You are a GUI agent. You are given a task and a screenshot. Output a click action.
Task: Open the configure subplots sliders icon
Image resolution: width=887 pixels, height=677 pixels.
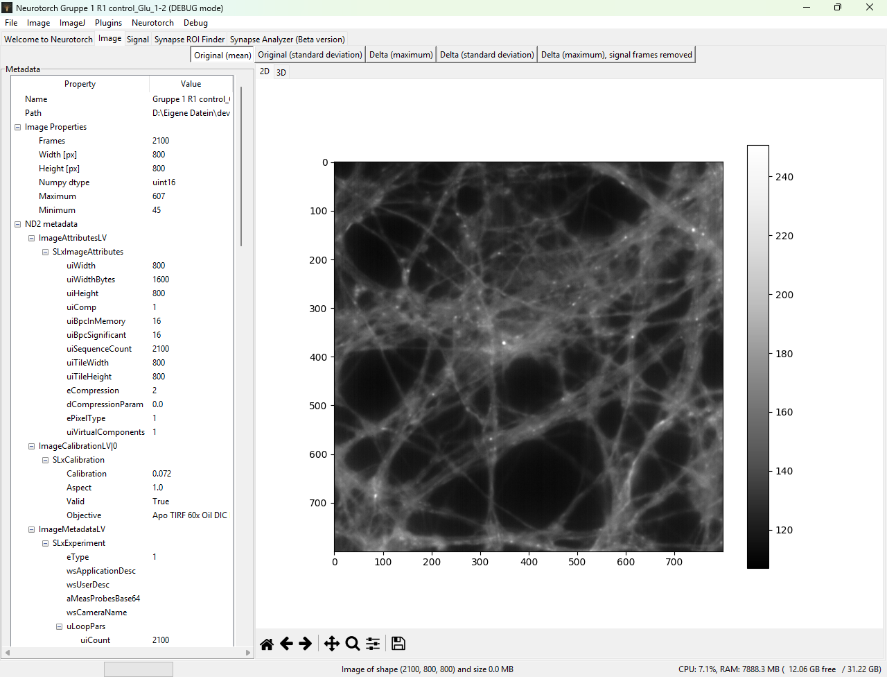coord(373,644)
